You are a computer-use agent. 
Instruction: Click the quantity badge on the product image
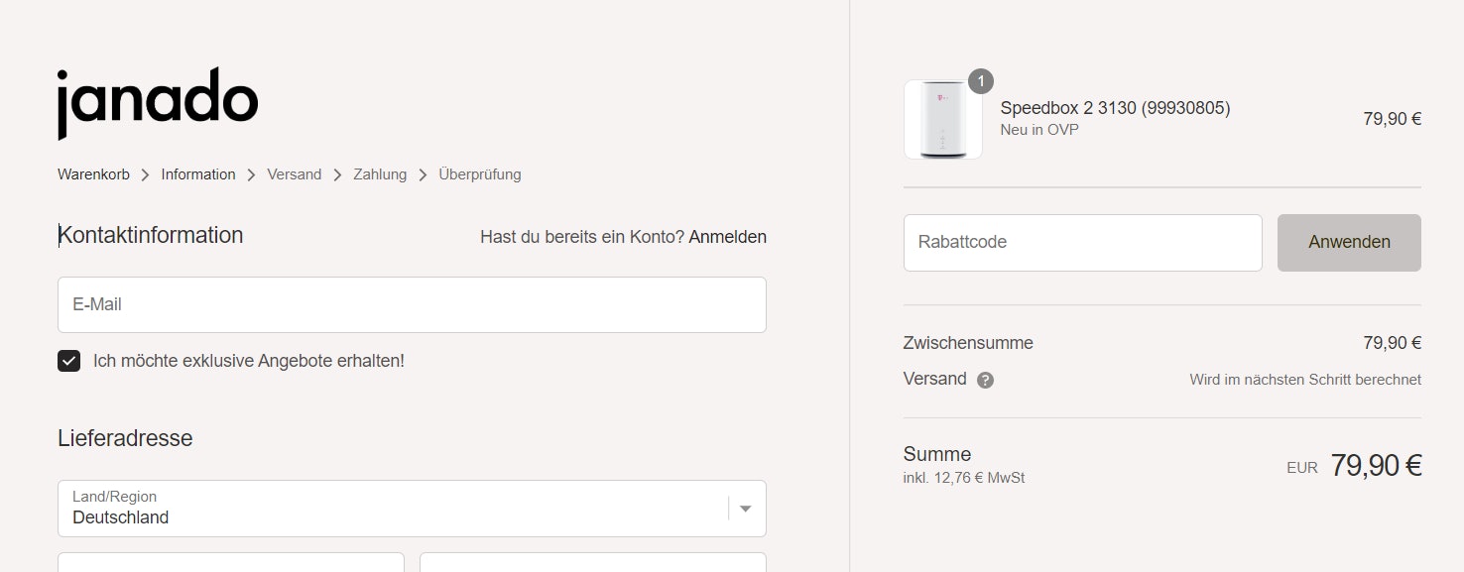pyautogui.click(x=980, y=81)
